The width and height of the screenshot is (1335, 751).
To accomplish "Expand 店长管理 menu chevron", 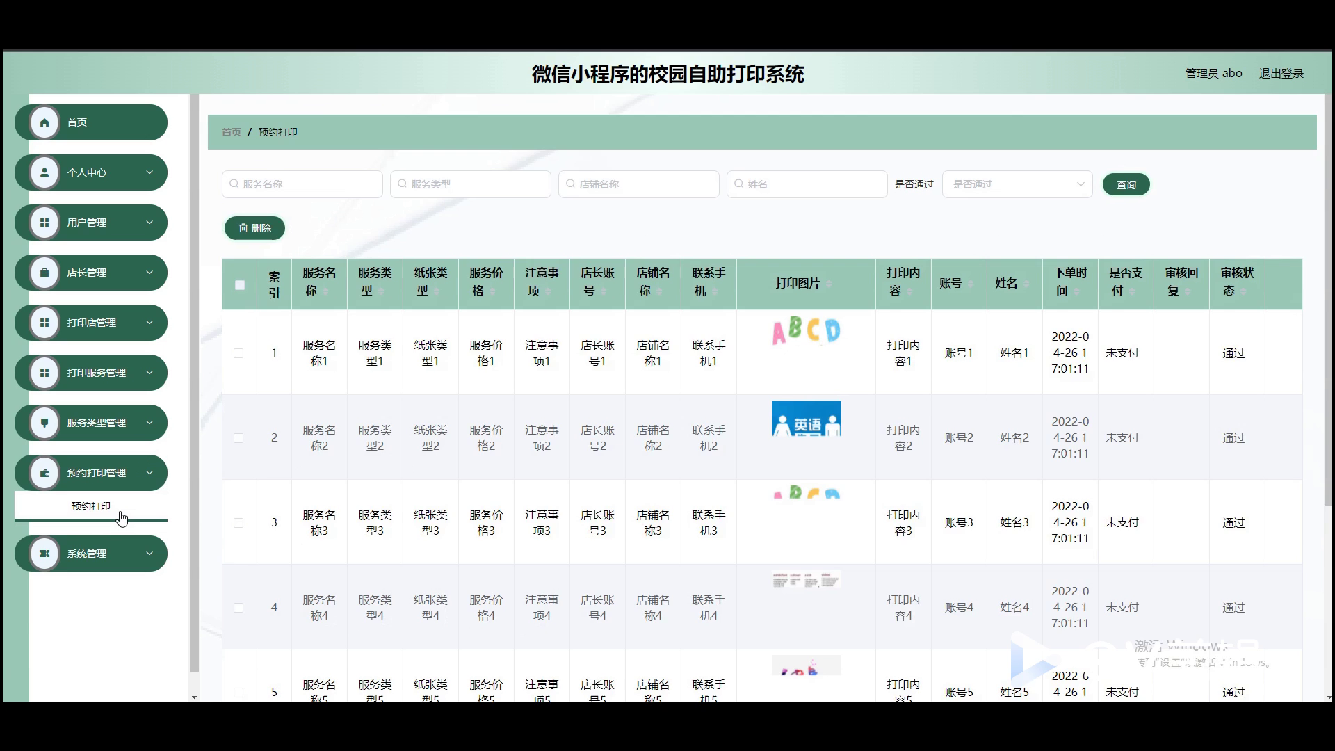I will tap(149, 273).
